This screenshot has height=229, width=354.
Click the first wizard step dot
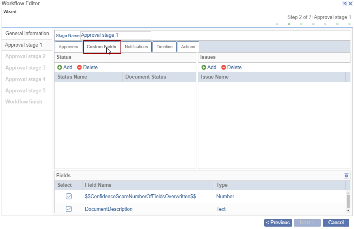[x=277, y=24]
